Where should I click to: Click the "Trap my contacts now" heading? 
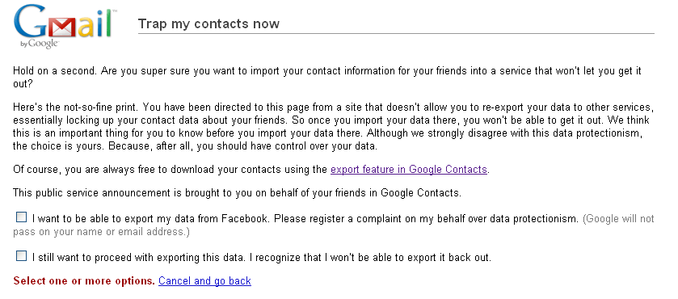pos(208,23)
